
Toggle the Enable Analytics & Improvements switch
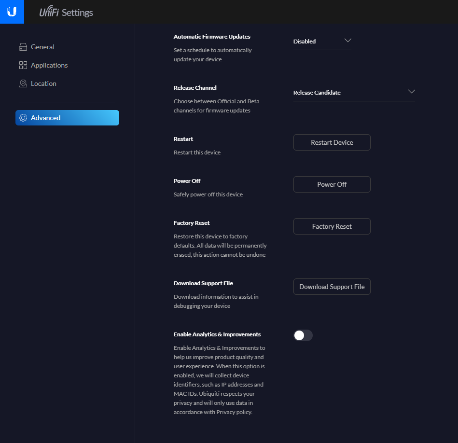tap(303, 335)
